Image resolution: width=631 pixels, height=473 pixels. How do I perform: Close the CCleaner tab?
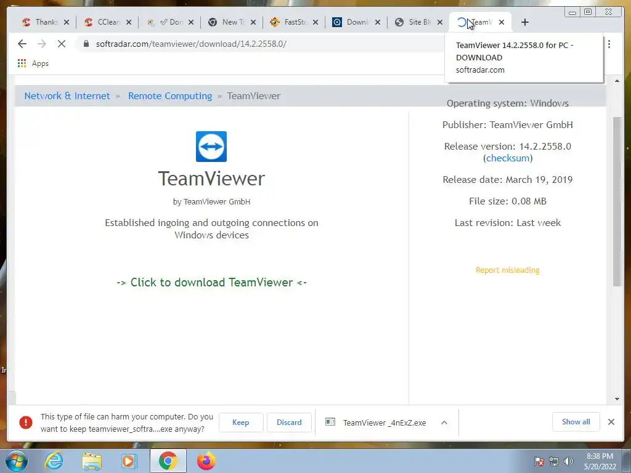(x=129, y=22)
